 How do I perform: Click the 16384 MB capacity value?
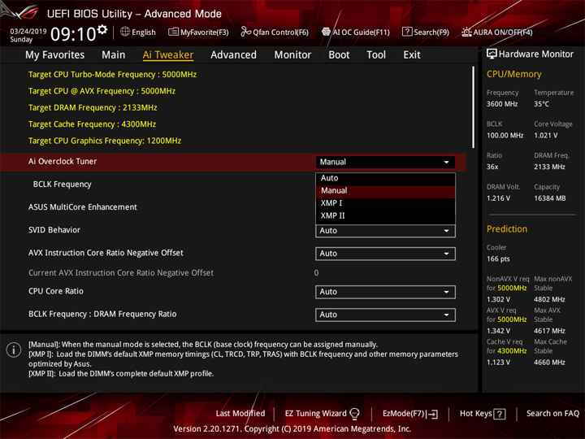click(x=549, y=198)
